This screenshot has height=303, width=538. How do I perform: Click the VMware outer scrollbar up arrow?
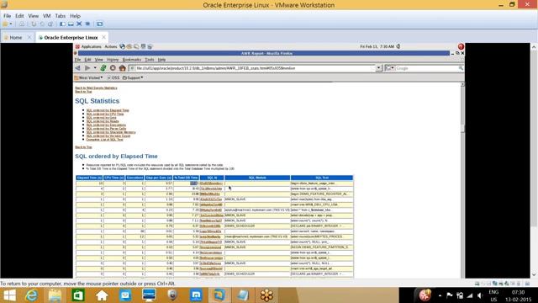click(534, 47)
